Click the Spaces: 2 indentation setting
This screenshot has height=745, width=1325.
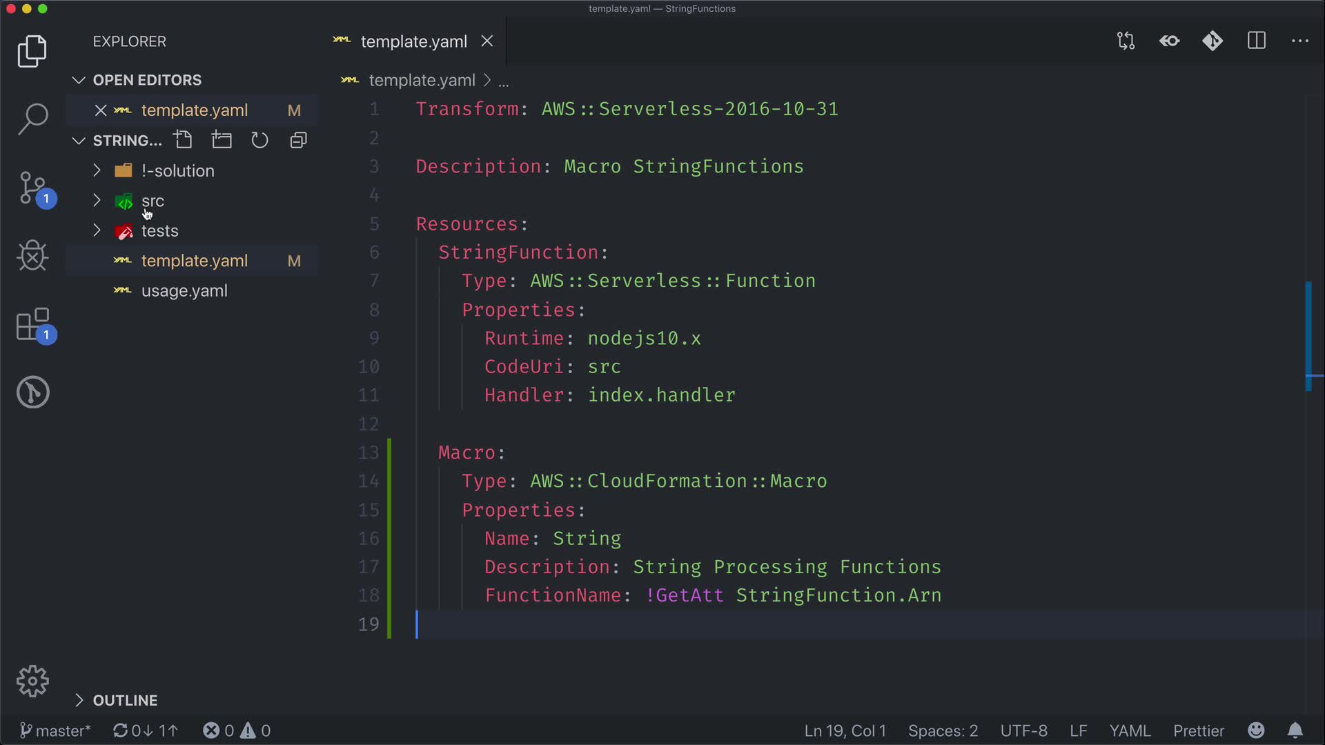943,731
